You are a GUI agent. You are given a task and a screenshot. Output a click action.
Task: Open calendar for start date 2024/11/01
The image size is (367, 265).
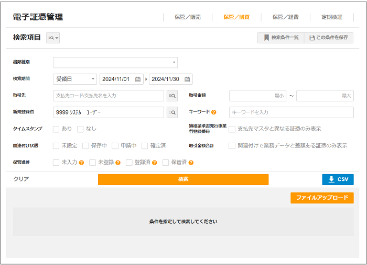pyautogui.click(x=138, y=79)
